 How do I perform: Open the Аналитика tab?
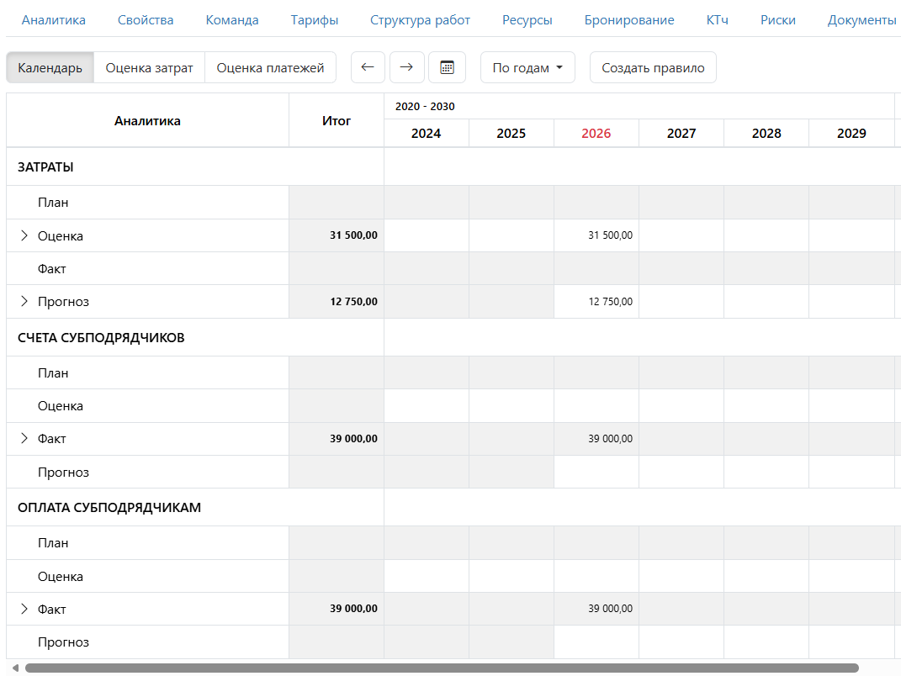coord(54,20)
